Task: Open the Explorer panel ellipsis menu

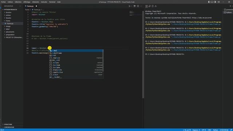Action: pyautogui.click(x=20, y=6)
